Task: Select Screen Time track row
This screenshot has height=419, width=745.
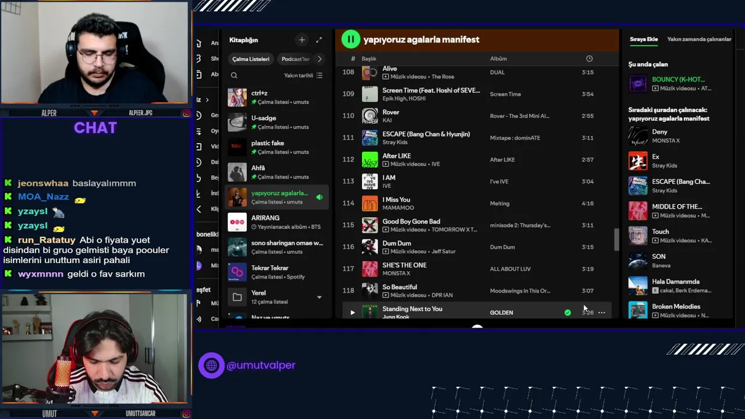Action: 476,94
